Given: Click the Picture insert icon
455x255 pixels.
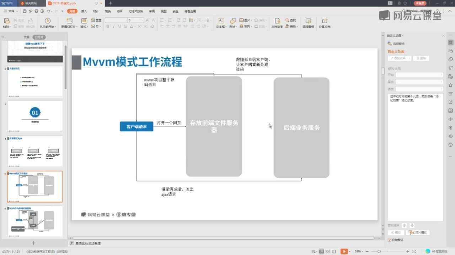Looking at the screenshot, I should (x=242, y=20).
